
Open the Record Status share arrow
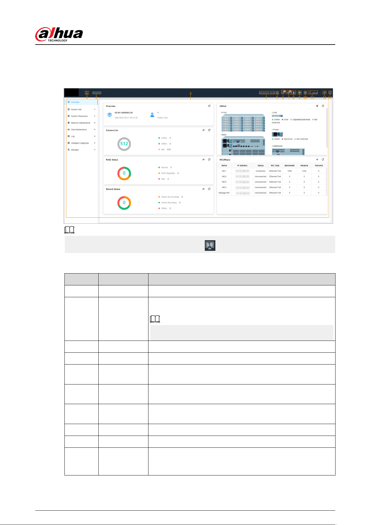[x=204, y=189]
